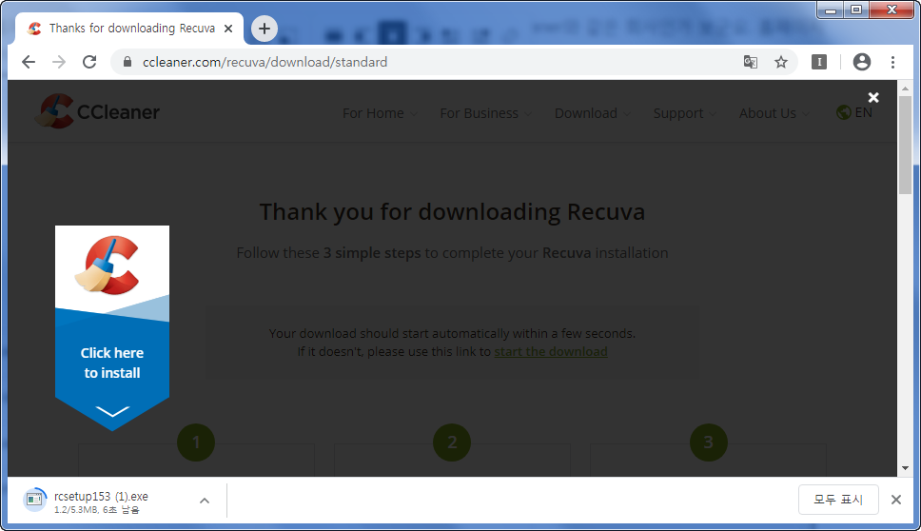Open the About Us menu
This screenshot has height=531, width=921.
774,113
